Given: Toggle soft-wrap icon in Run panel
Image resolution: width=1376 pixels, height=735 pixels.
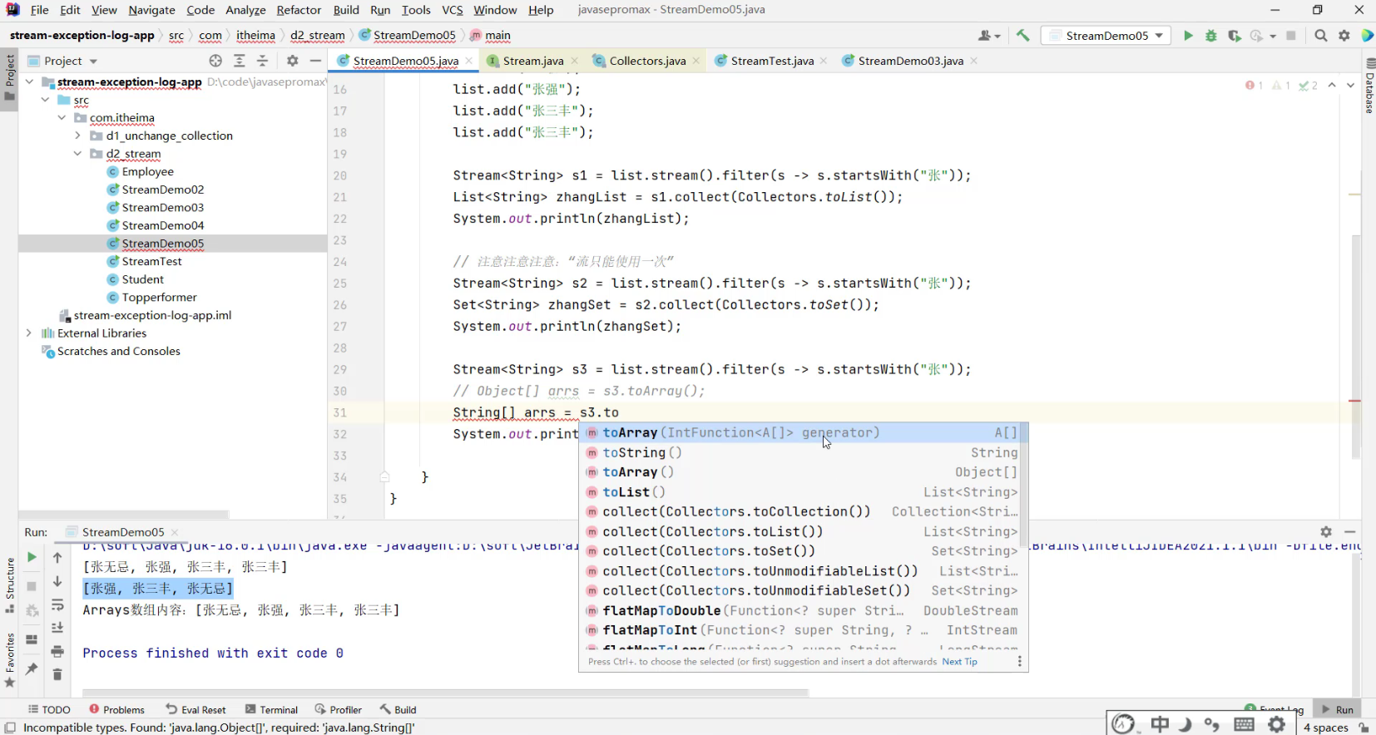Looking at the screenshot, I should point(57,605).
